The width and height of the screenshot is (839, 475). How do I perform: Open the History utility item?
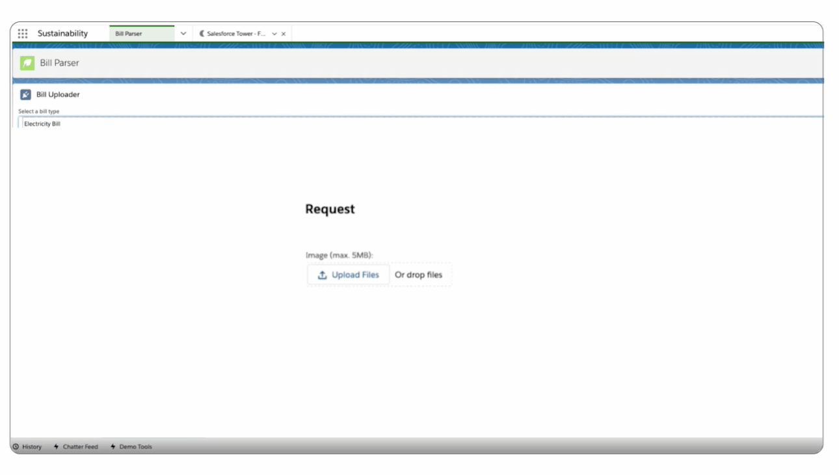pyautogui.click(x=27, y=446)
